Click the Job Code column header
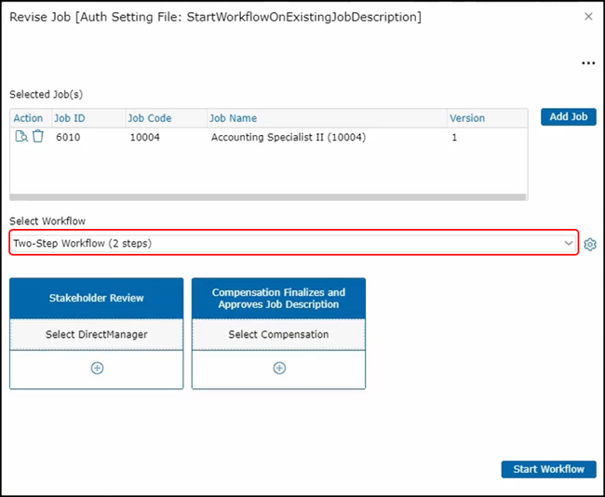The image size is (605, 497). coord(150,118)
